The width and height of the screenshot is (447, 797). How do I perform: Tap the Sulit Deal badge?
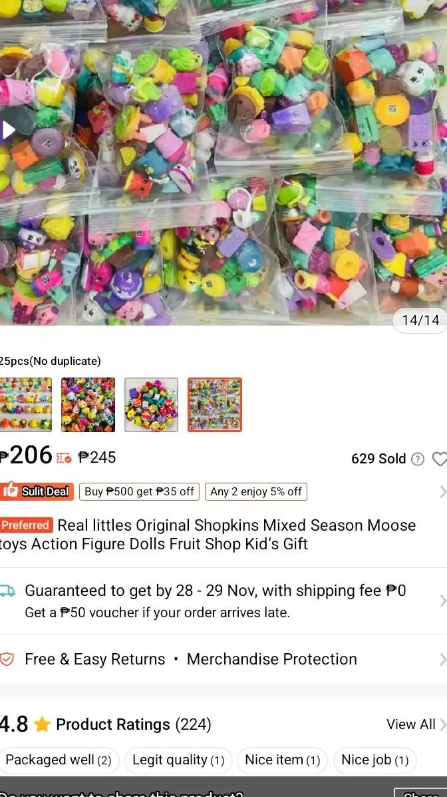[37, 491]
